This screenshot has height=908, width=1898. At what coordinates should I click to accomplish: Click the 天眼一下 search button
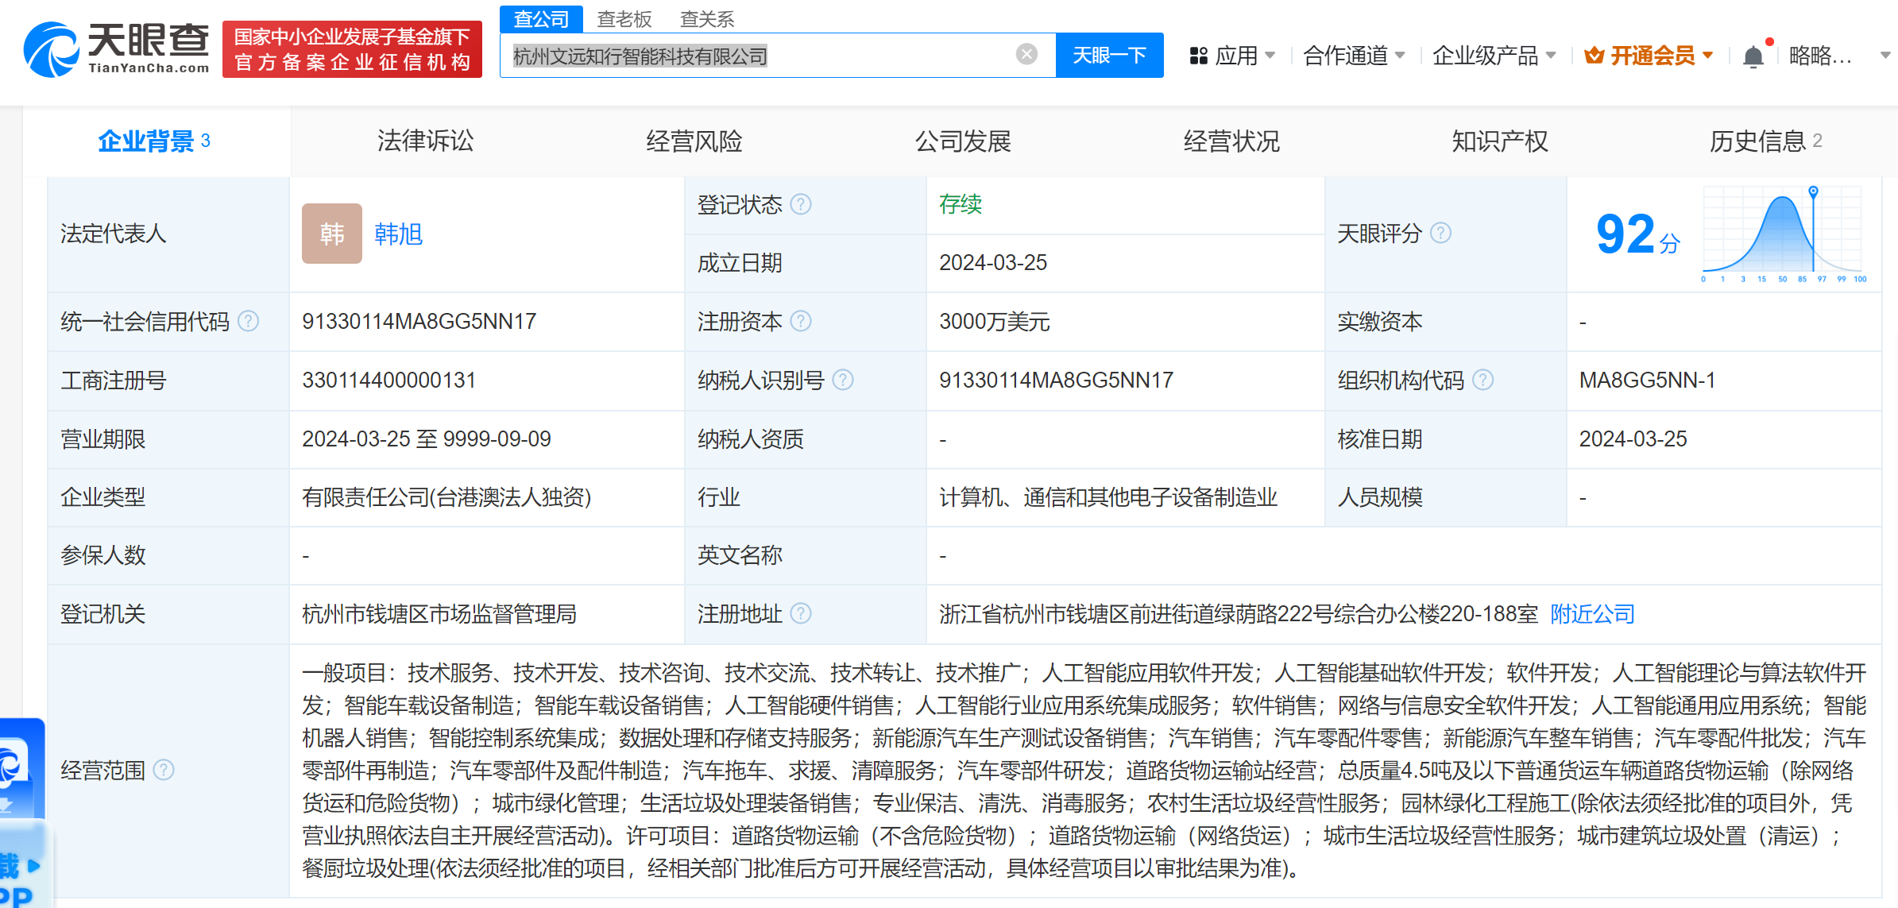click(1109, 56)
